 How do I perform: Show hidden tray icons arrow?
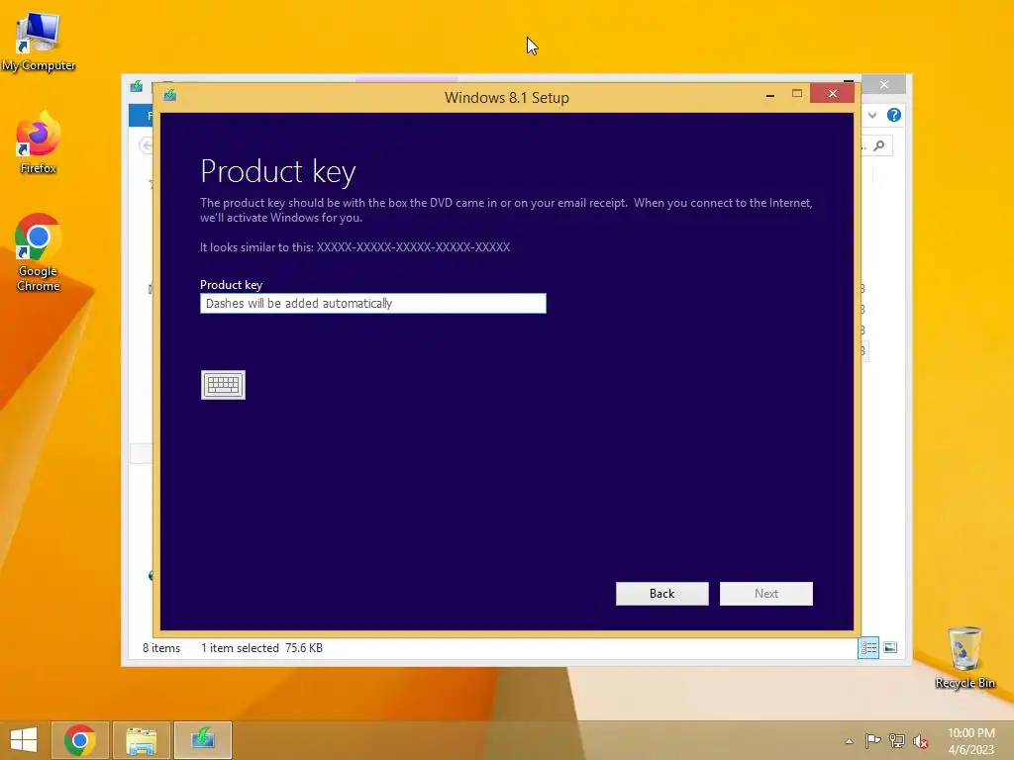coord(849,741)
